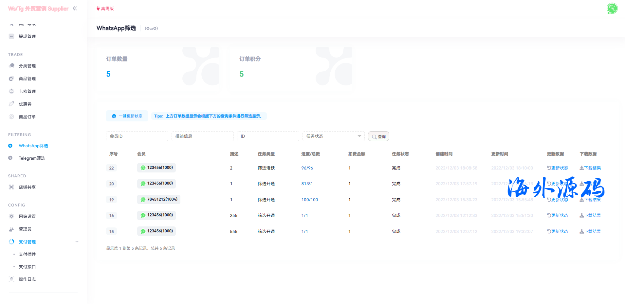The width and height of the screenshot is (625, 304).
Task: Open the user avatar in top-right
Action: [612, 9]
